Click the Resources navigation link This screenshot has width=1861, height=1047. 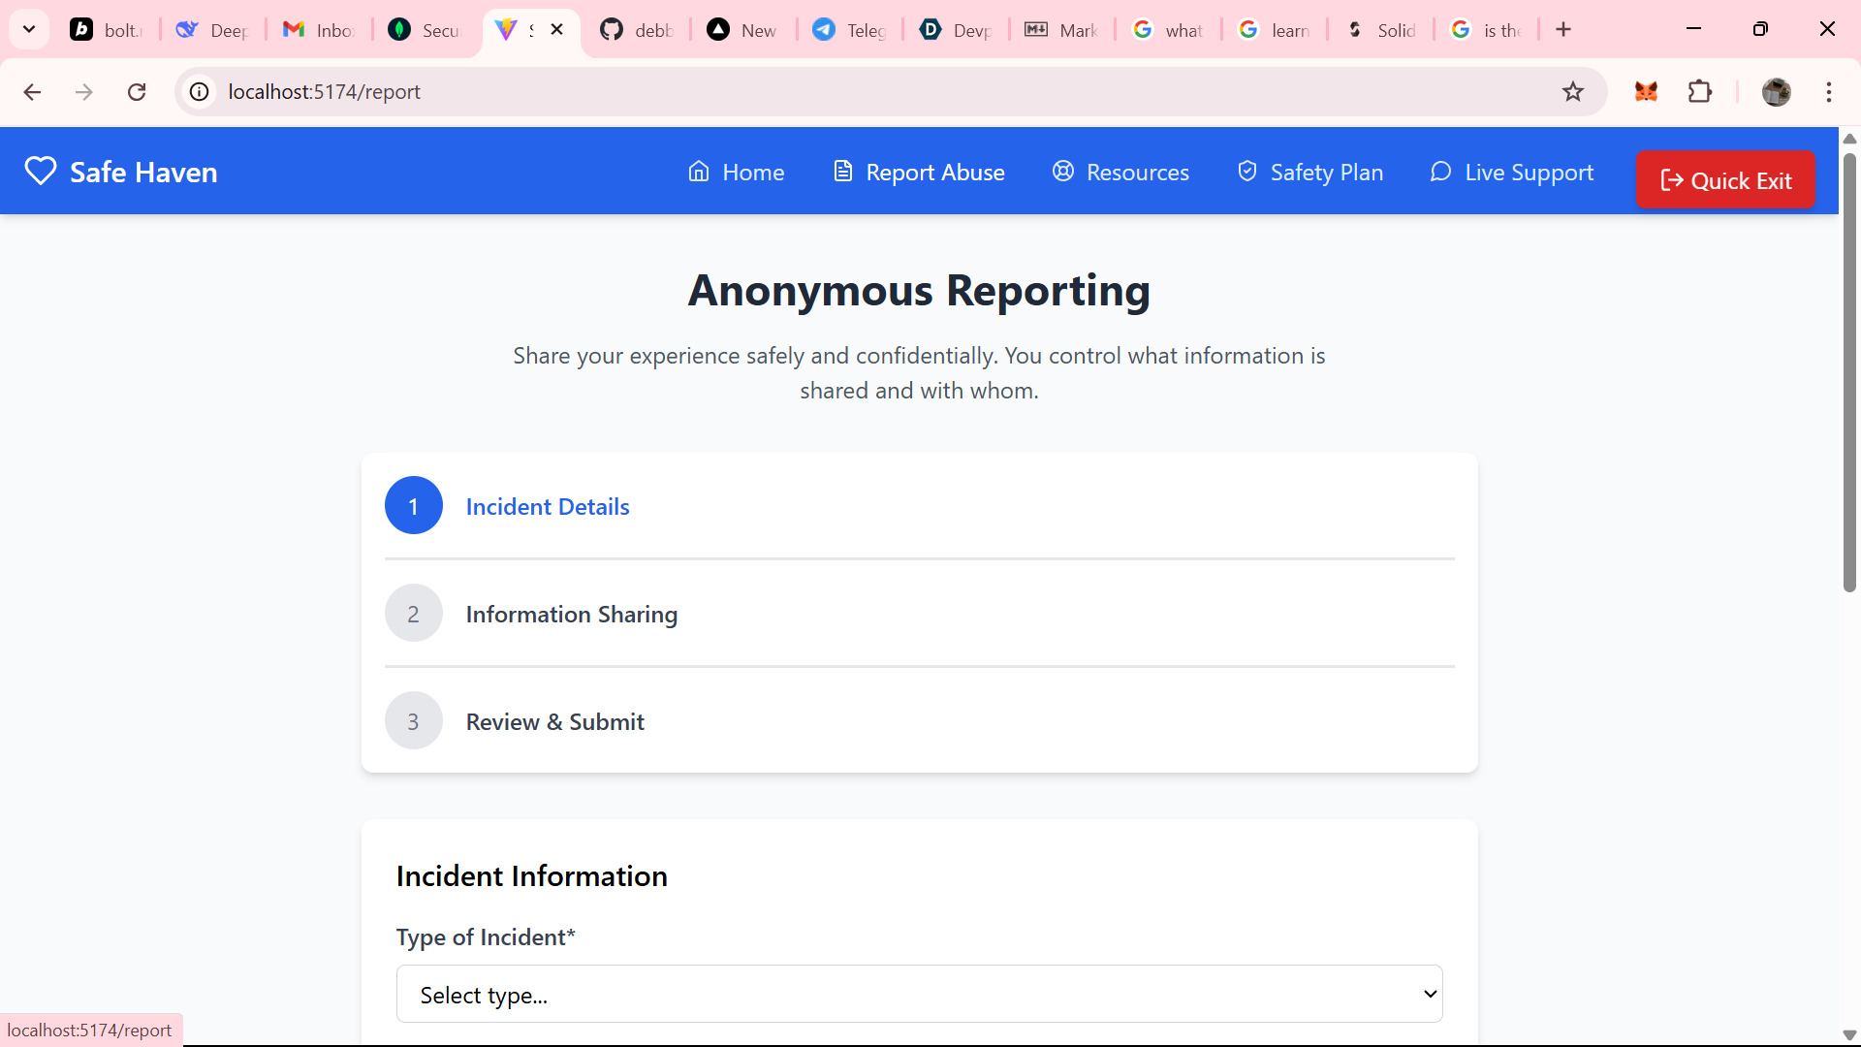(x=1120, y=173)
